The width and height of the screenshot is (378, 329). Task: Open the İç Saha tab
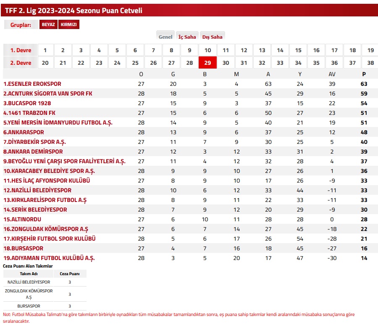click(x=187, y=37)
